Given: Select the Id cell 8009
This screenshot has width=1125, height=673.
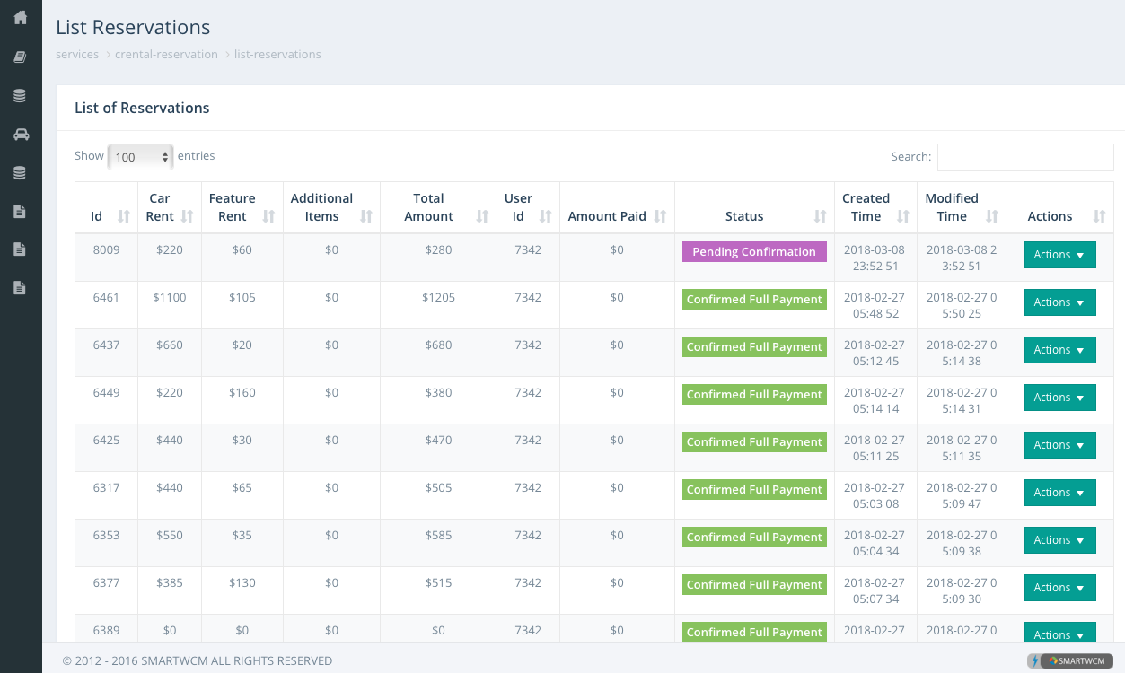Looking at the screenshot, I should (x=106, y=250).
